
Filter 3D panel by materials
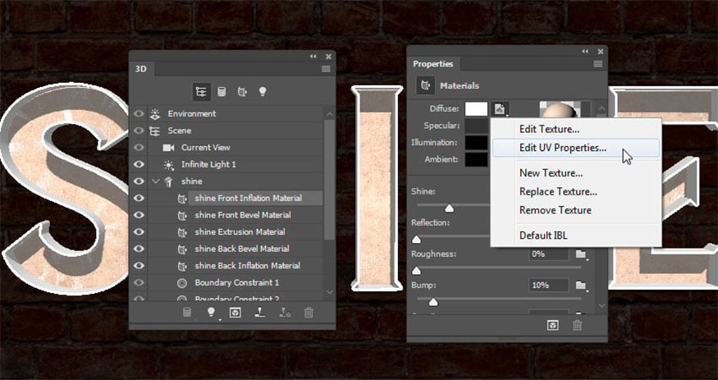(x=242, y=91)
